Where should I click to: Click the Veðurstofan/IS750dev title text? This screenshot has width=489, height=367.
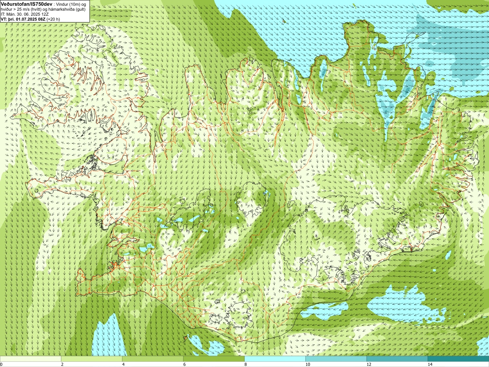(27, 3)
